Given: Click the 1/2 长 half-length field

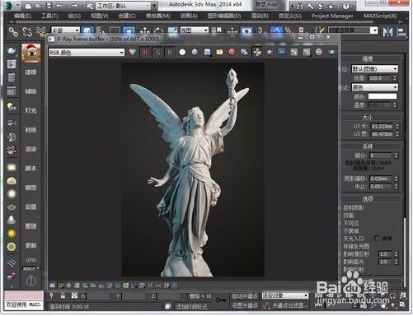Looking at the screenshot, I should (x=382, y=127).
